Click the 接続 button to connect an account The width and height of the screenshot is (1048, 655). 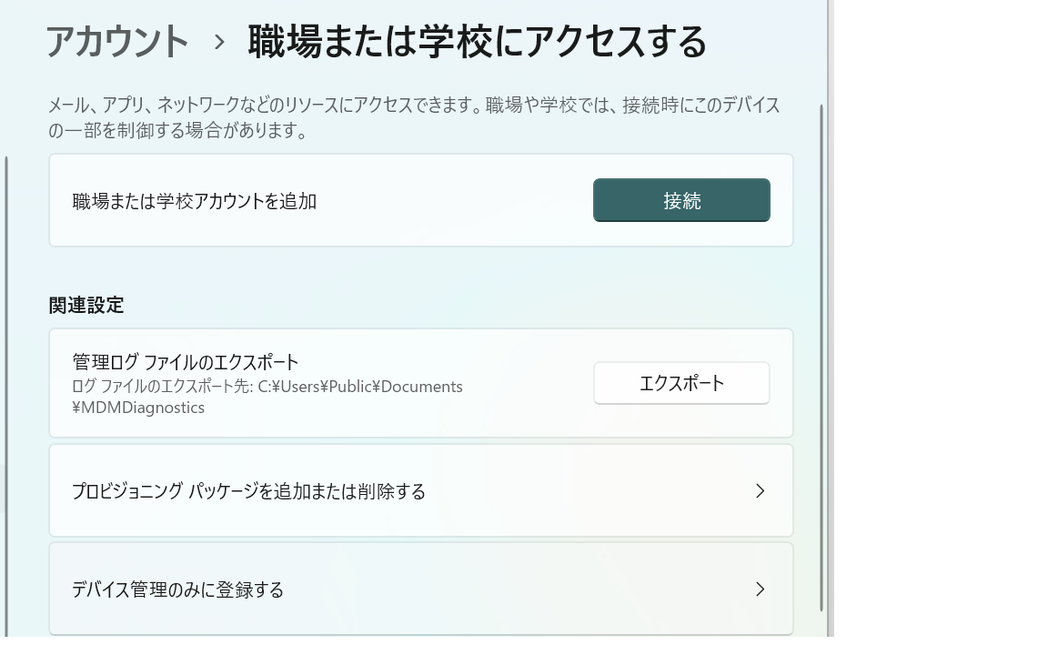(x=681, y=200)
